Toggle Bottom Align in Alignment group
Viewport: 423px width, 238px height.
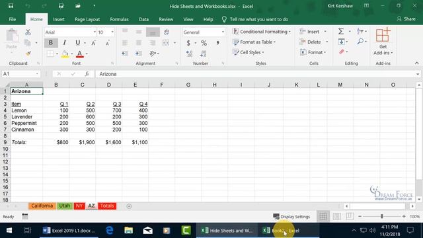pyautogui.click(x=153, y=32)
